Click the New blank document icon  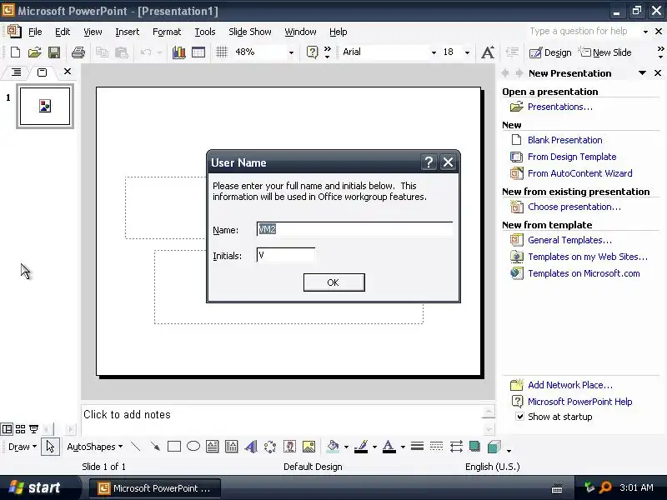point(15,52)
